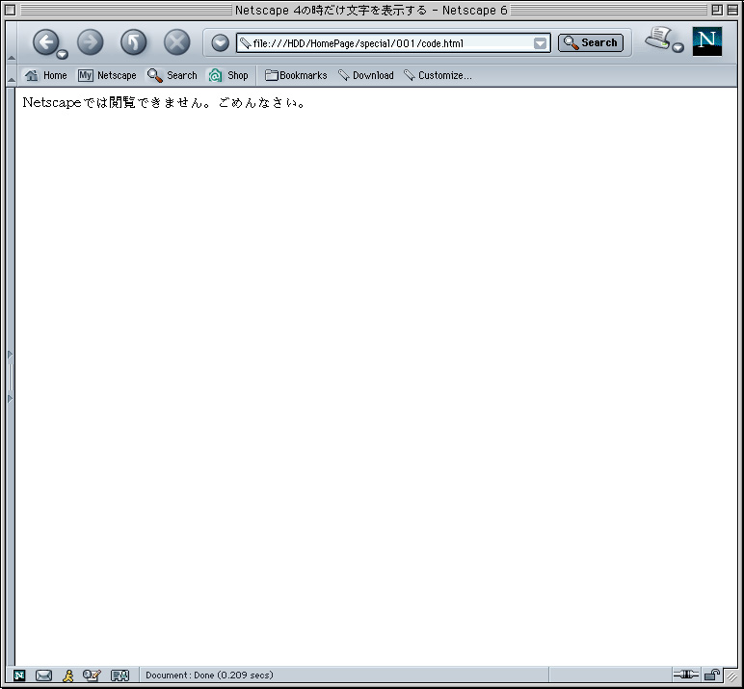Stop loading with the X Stop button
This screenshot has width=744, height=689.
176,42
